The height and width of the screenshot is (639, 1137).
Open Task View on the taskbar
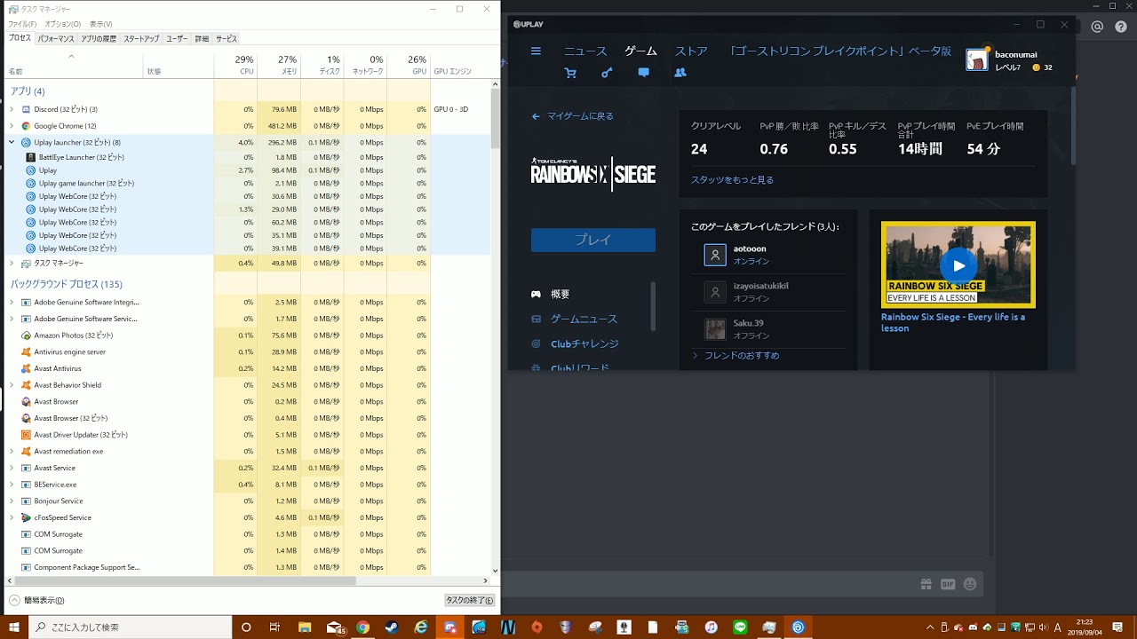[x=274, y=627]
